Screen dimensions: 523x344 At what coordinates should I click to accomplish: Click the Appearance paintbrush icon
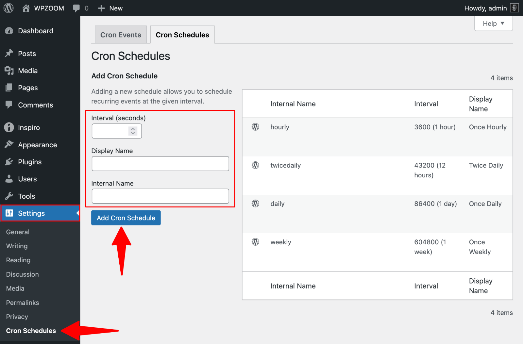click(x=9, y=144)
